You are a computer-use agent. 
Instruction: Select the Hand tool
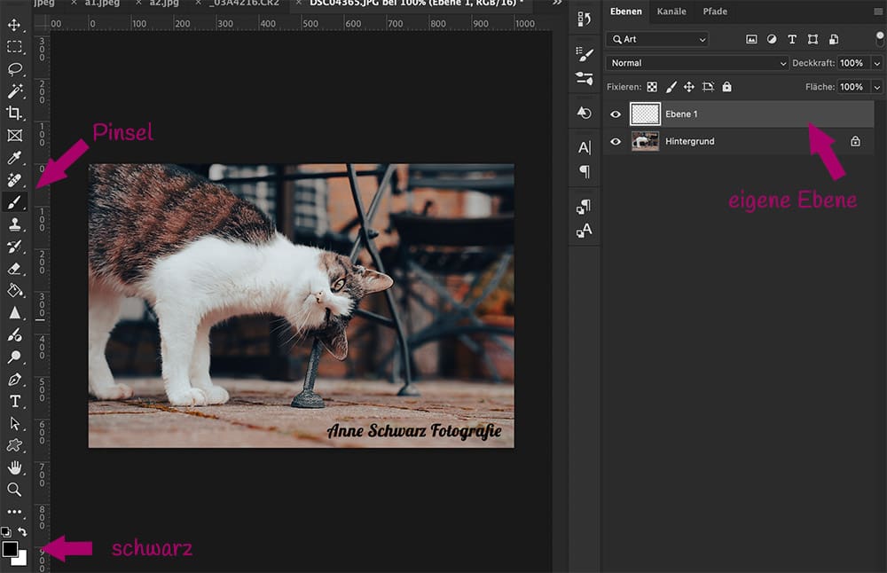click(x=16, y=468)
